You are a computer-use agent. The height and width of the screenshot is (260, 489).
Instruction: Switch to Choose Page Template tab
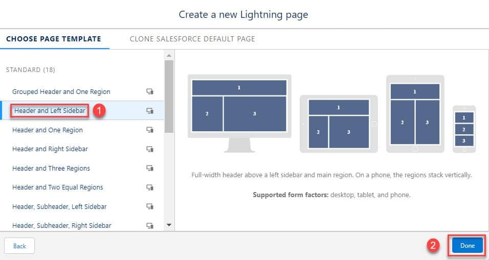tap(54, 39)
